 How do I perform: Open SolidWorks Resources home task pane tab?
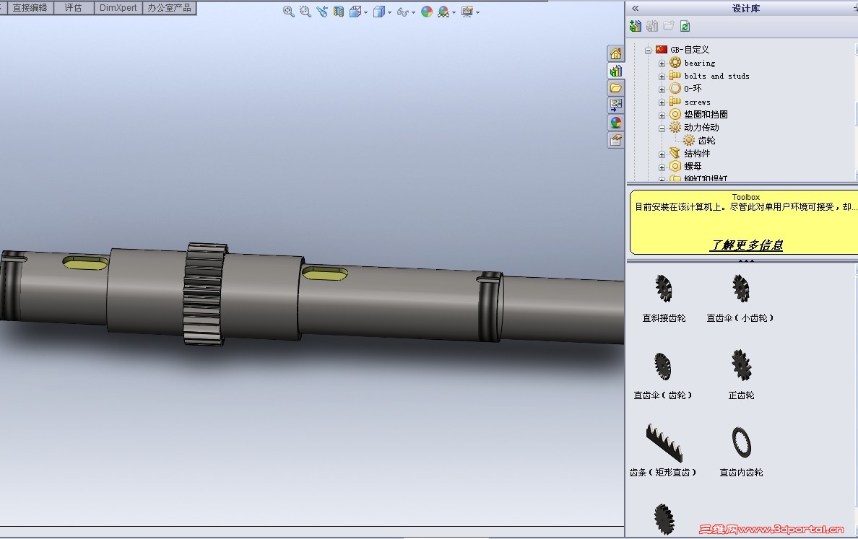[615, 53]
